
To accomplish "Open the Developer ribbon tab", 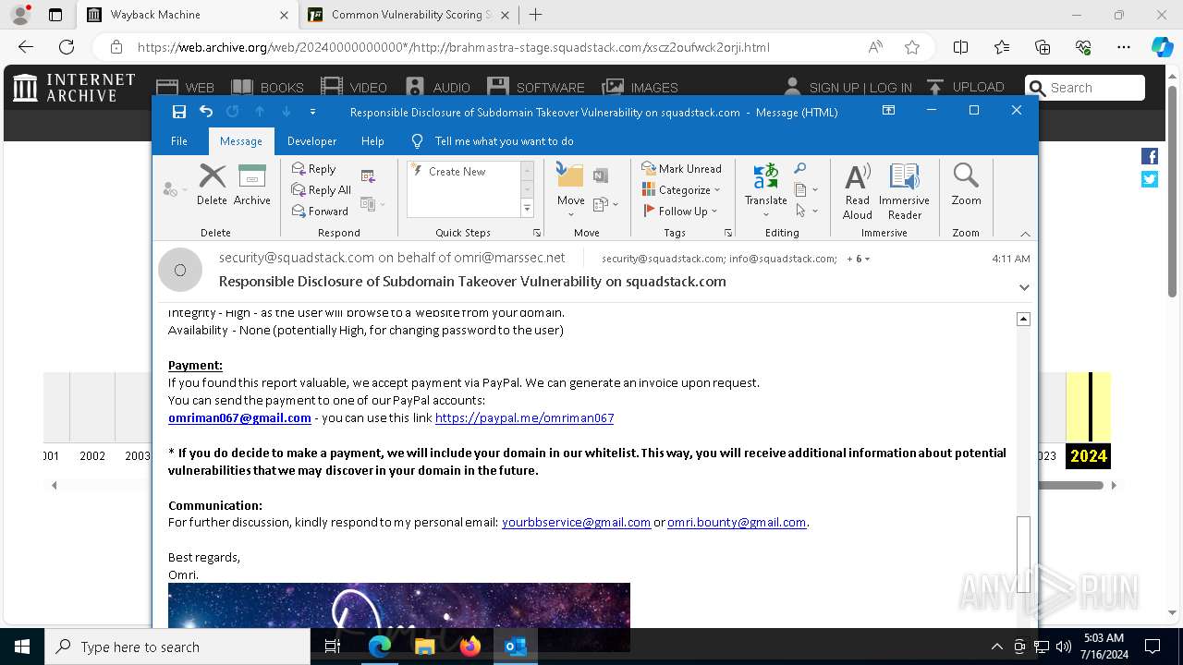I will click(x=311, y=141).
